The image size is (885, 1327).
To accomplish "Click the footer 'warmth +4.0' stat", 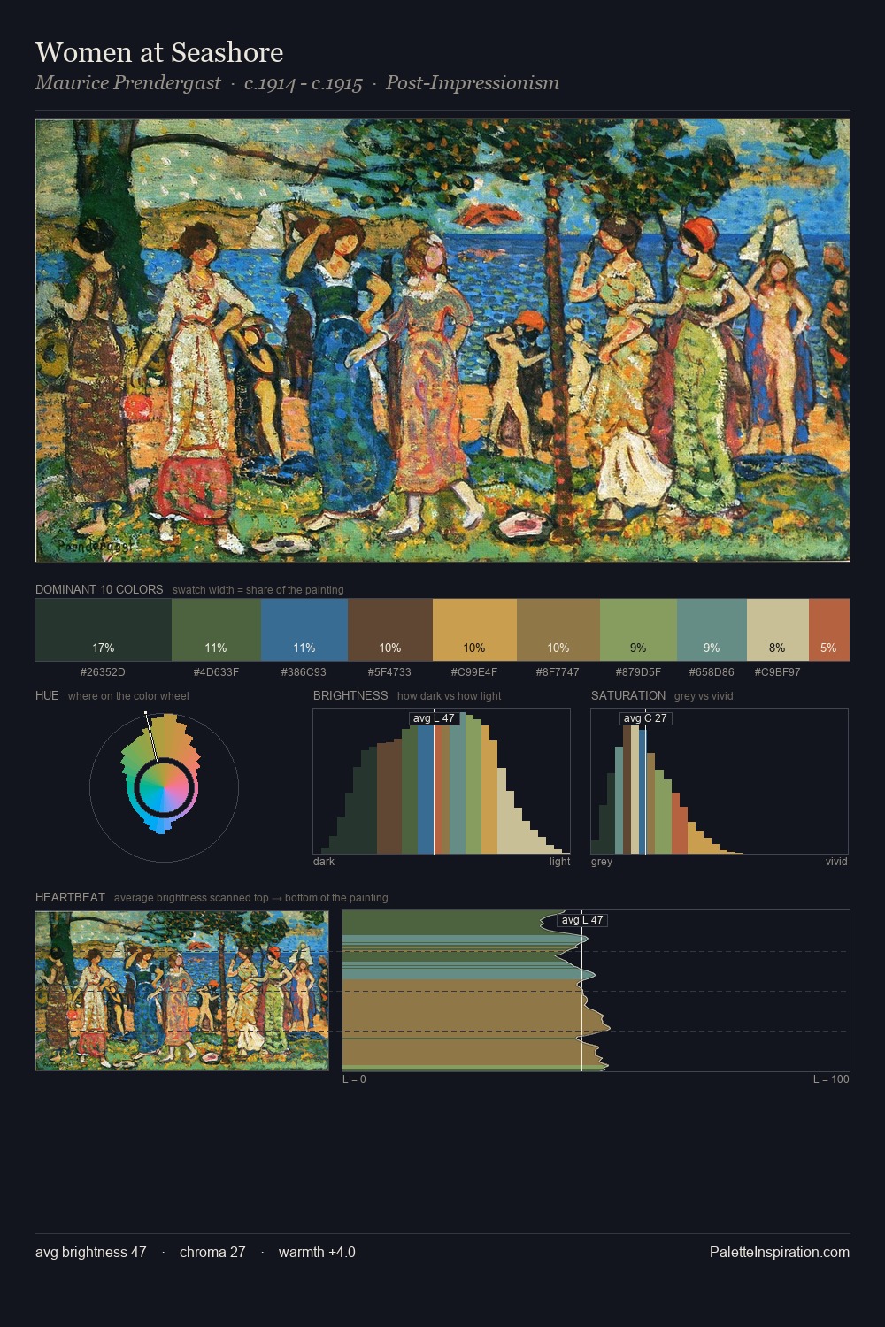I will (317, 1252).
